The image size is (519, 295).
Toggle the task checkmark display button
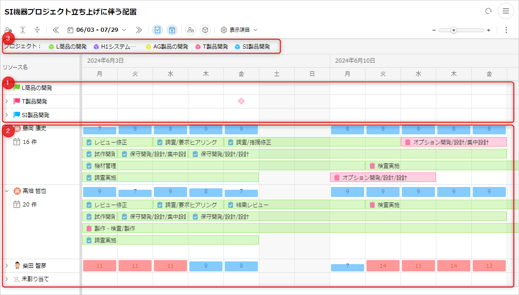click(158, 30)
